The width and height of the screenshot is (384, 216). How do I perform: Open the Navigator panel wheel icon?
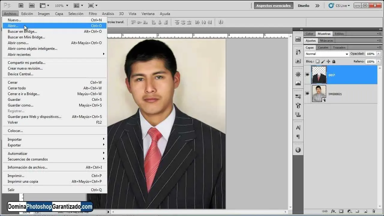pyautogui.click(x=298, y=74)
